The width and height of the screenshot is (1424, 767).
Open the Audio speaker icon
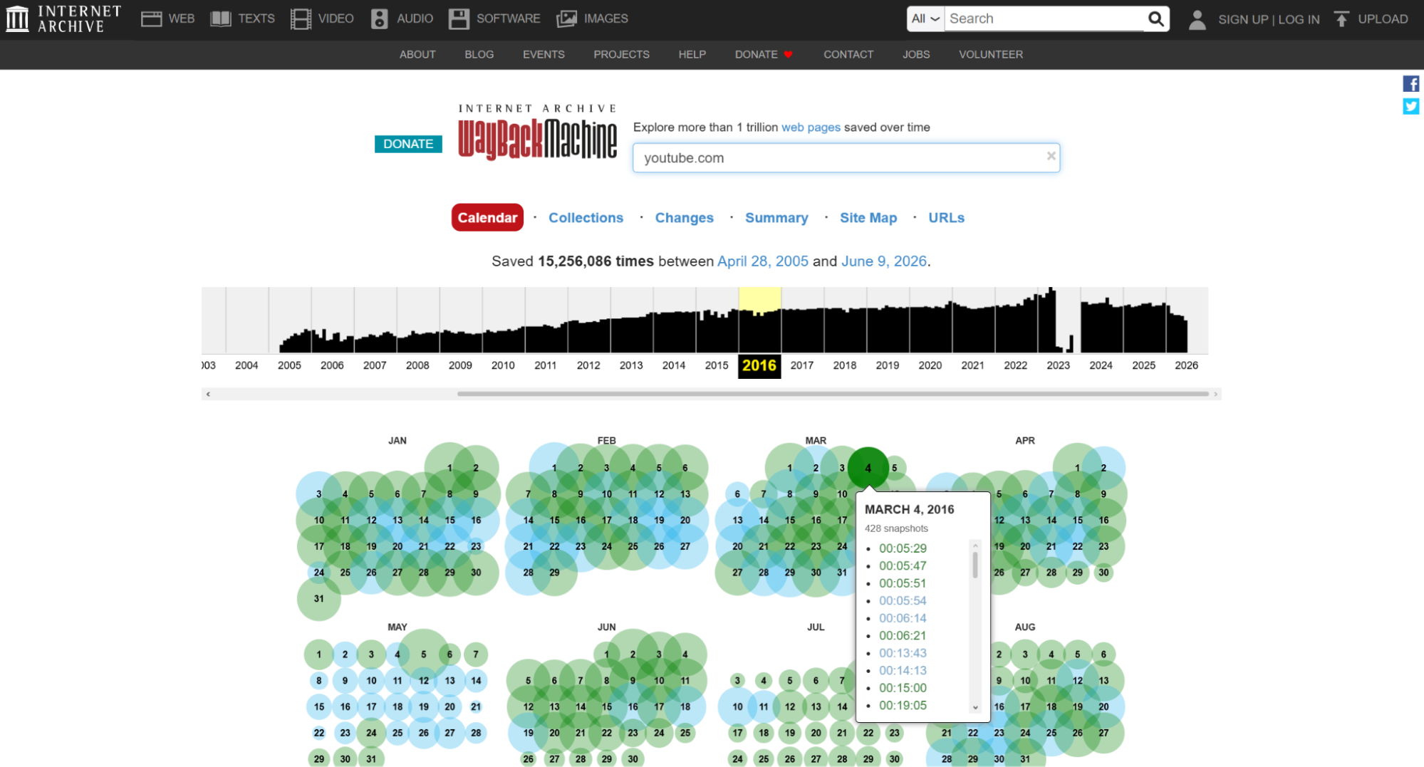click(380, 19)
